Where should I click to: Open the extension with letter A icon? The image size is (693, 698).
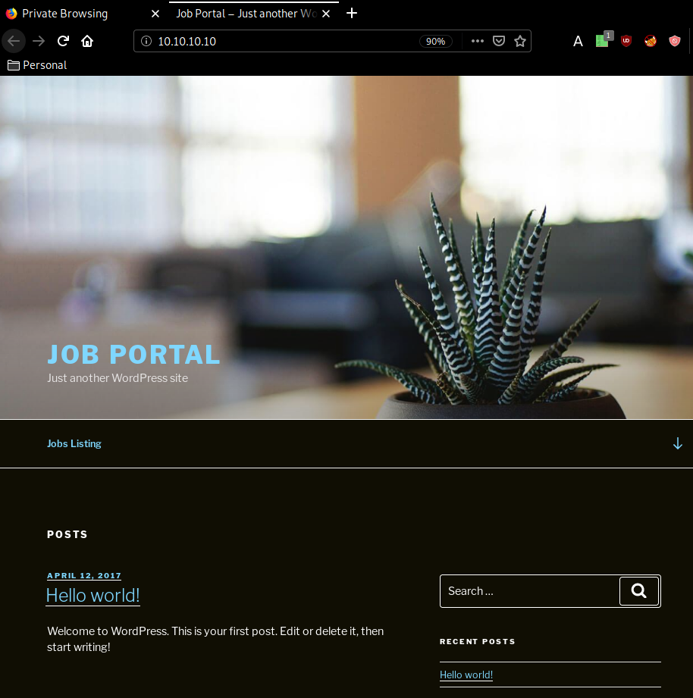point(578,41)
